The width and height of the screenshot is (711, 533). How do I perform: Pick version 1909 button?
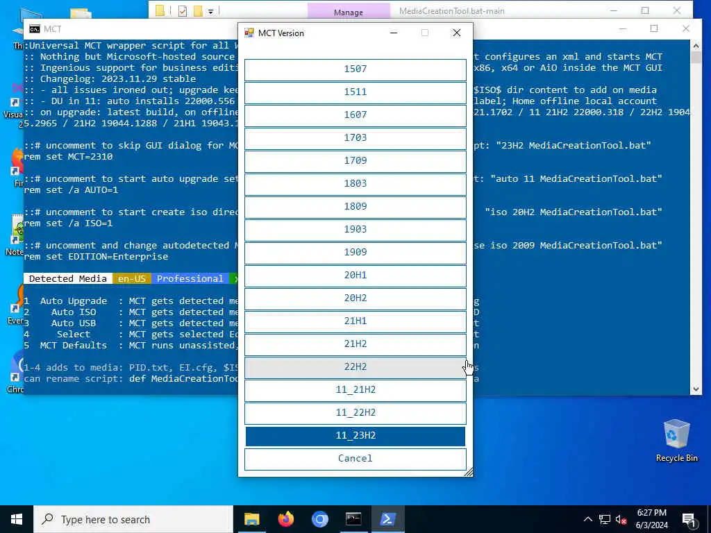(355, 253)
